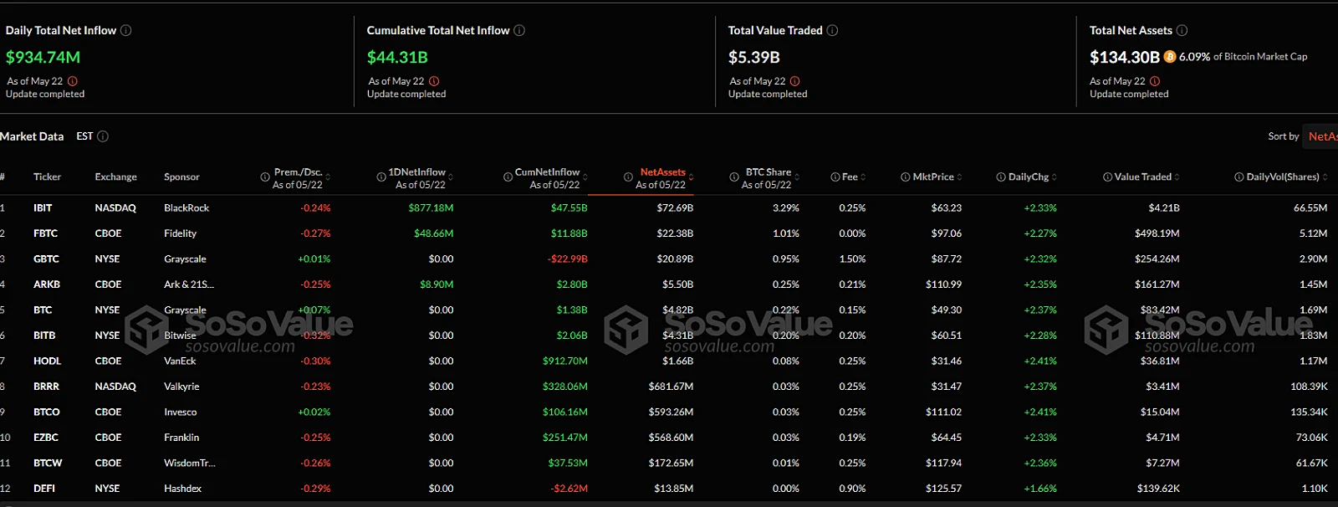Click the 6.09% of Bitcoin Market Cap text

point(1243,57)
